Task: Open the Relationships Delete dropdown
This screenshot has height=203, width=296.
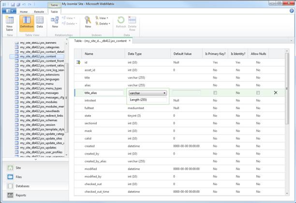Action: tap(70, 24)
